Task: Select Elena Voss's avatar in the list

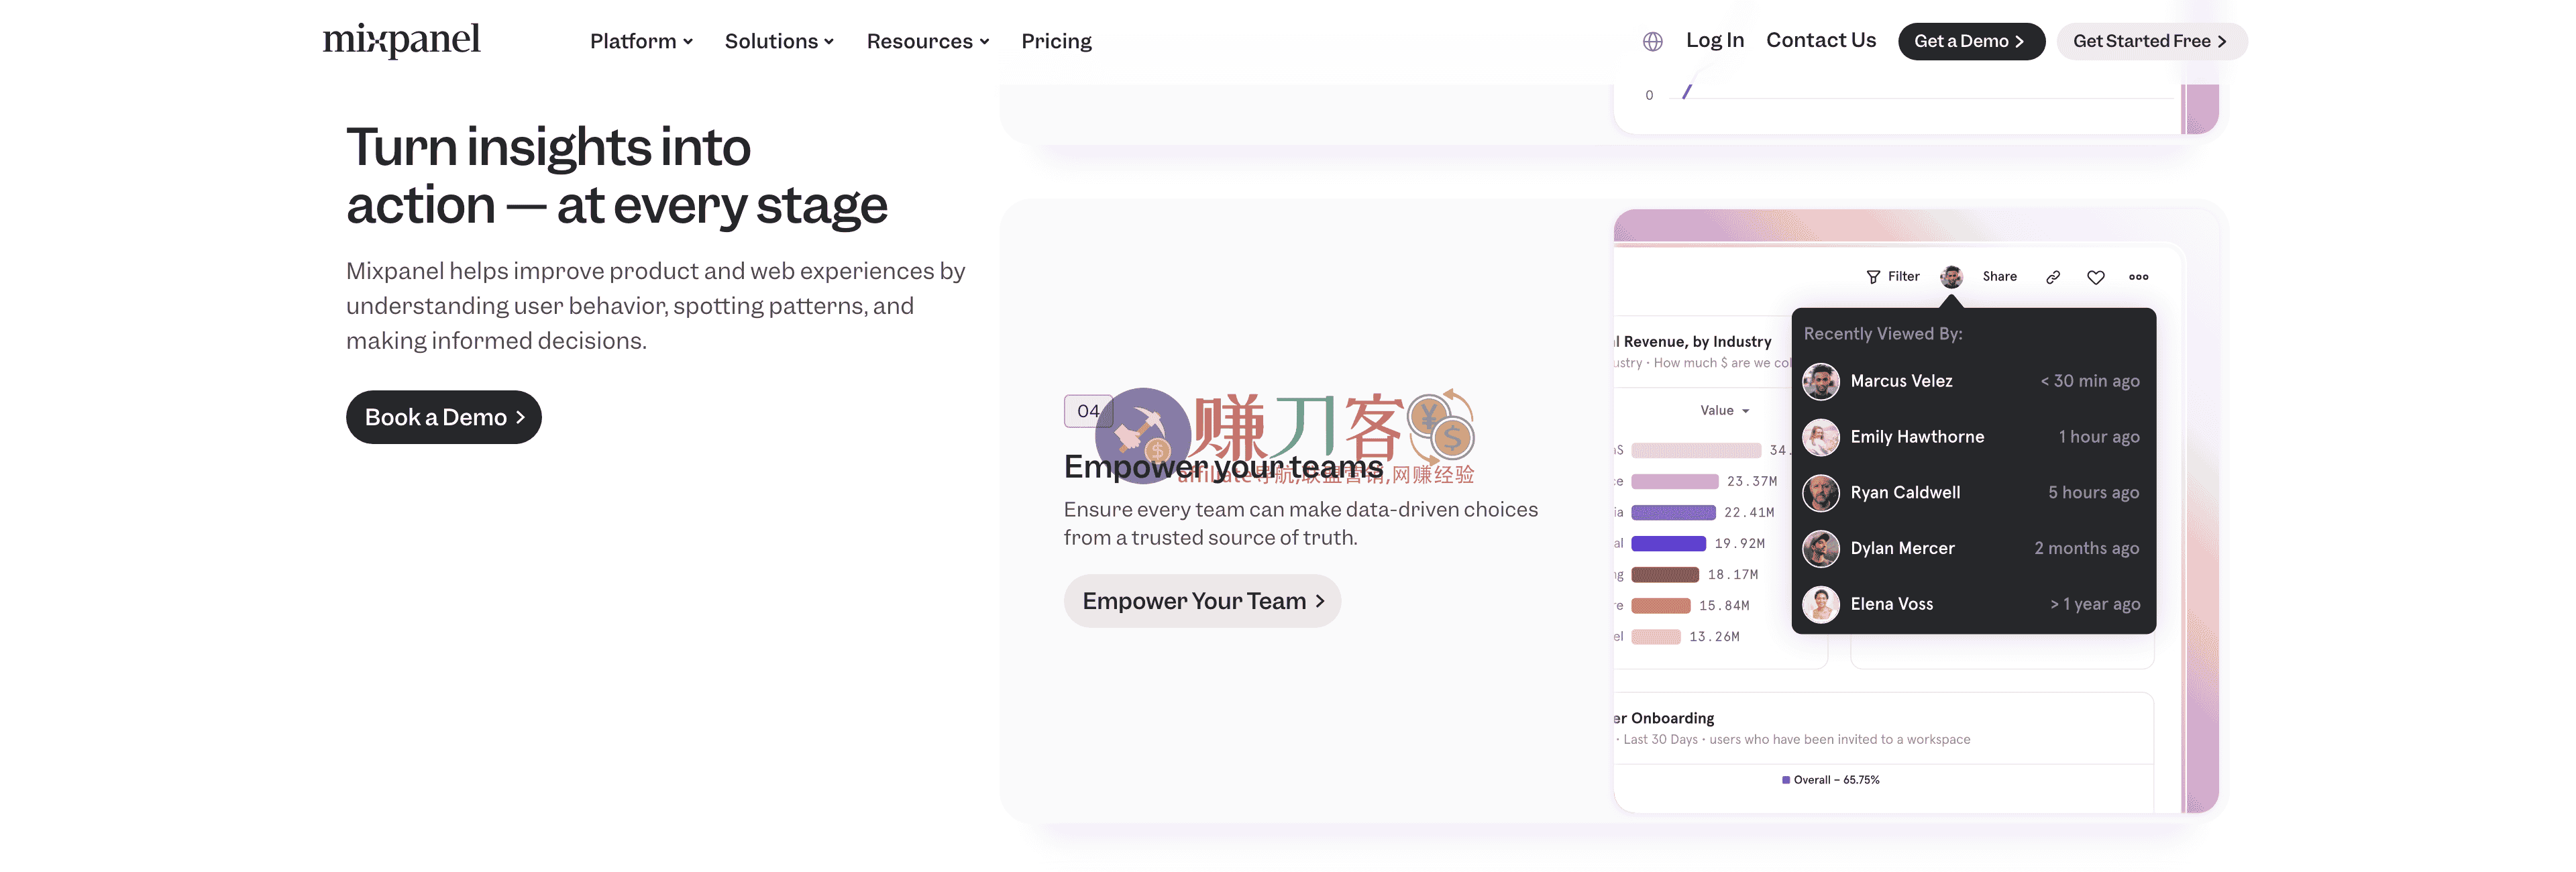Action: point(1821,604)
